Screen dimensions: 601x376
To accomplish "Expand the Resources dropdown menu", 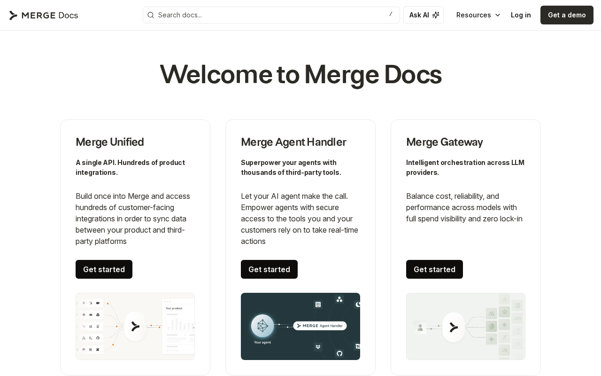I will click(478, 15).
